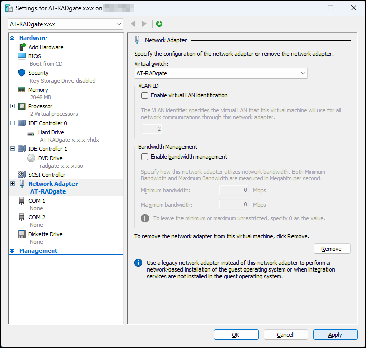The height and width of the screenshot is (348, 366).
Task: Open the BIOS settings item
Action: (34, 56)
